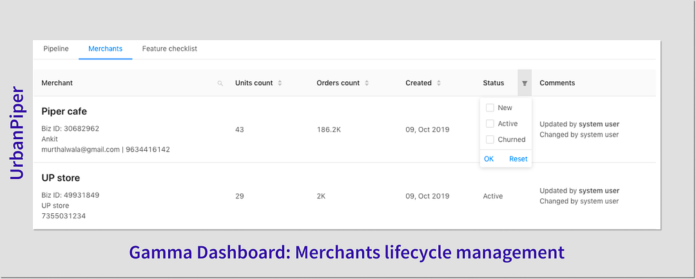
Task: Open the Merchant column search icon
Action: click(220, 83)
